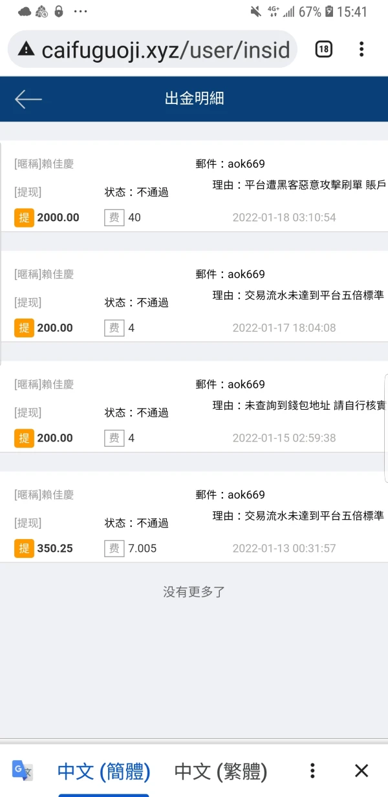Tap the 郵件：aok669 text in first record
The image size is (388, 797).
click(x=230, y=164)
